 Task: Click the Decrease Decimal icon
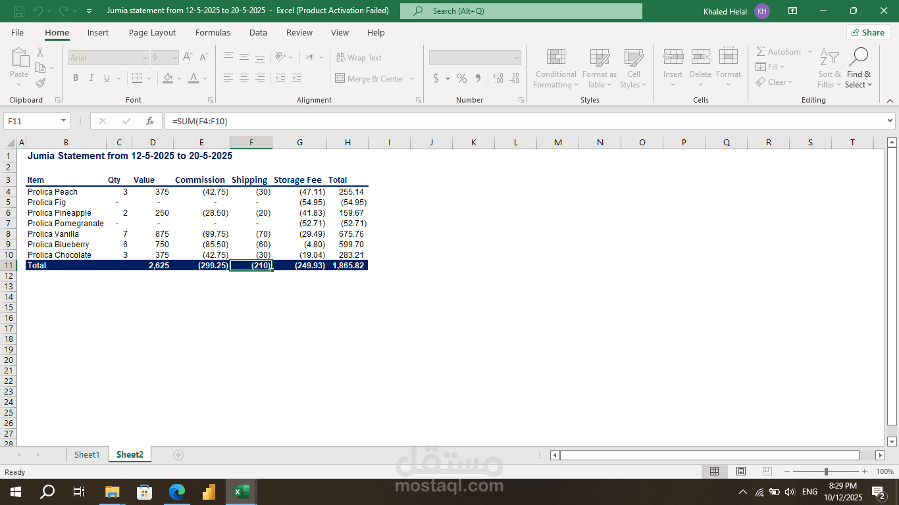(514, 78)
